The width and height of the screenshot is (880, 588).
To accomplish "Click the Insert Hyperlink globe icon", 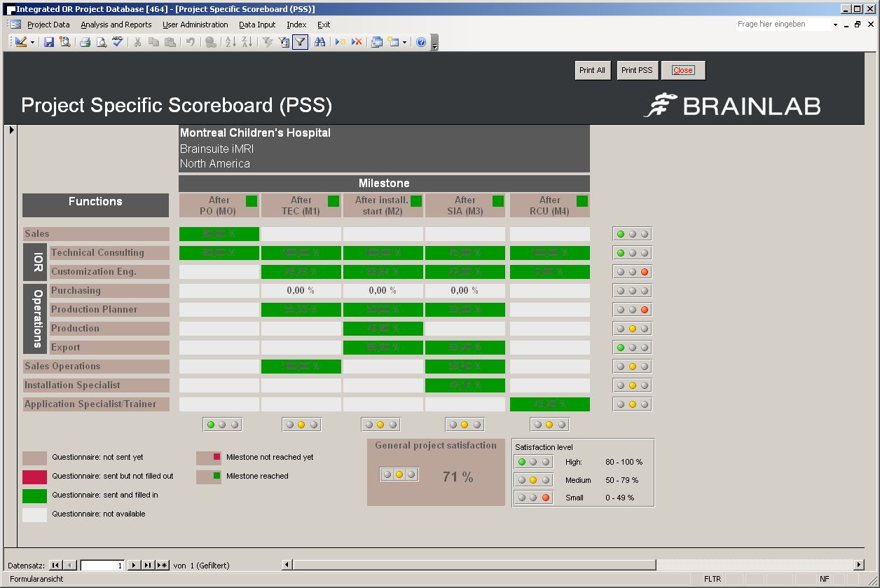I will tap(210, 42).
